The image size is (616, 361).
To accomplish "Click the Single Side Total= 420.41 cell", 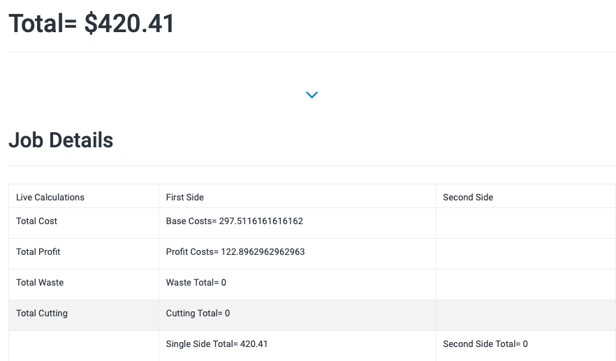I will click(298, 346).
